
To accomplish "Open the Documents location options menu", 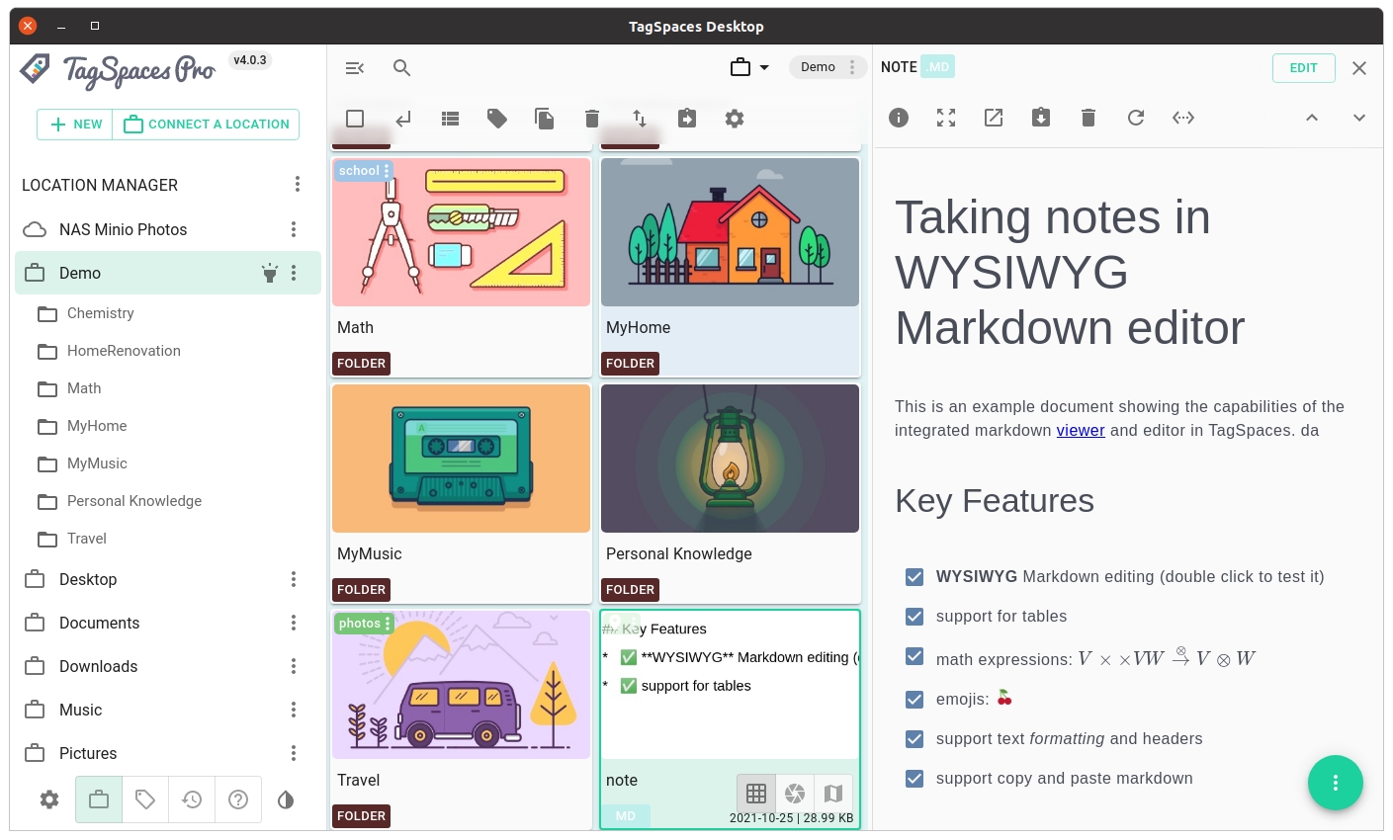I will (x=294, y=623).
